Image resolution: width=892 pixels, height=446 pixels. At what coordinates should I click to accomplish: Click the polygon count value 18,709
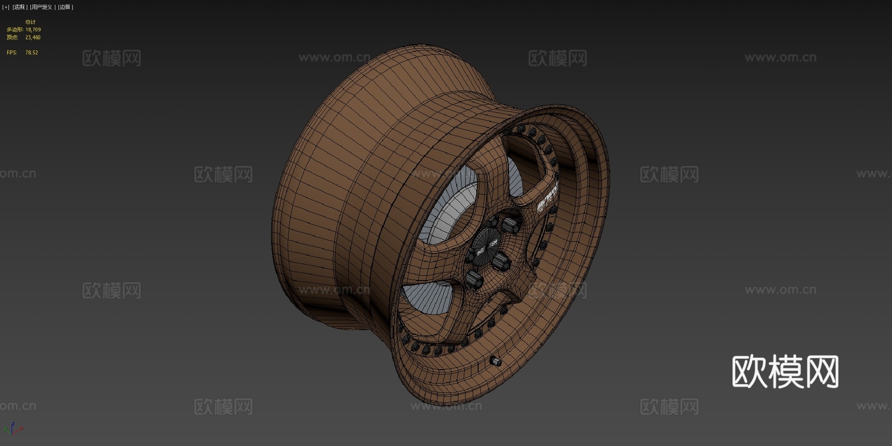point(33,30)
